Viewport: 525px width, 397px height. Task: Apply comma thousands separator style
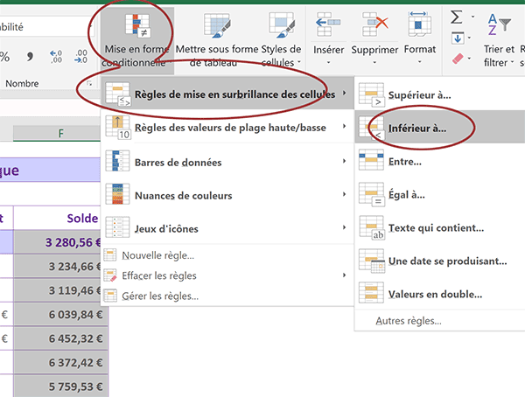click(x=30, y=56)
